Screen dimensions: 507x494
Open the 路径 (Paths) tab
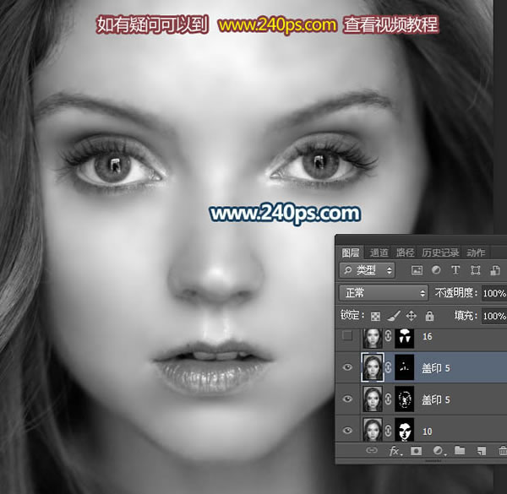[x=406, y=252]
